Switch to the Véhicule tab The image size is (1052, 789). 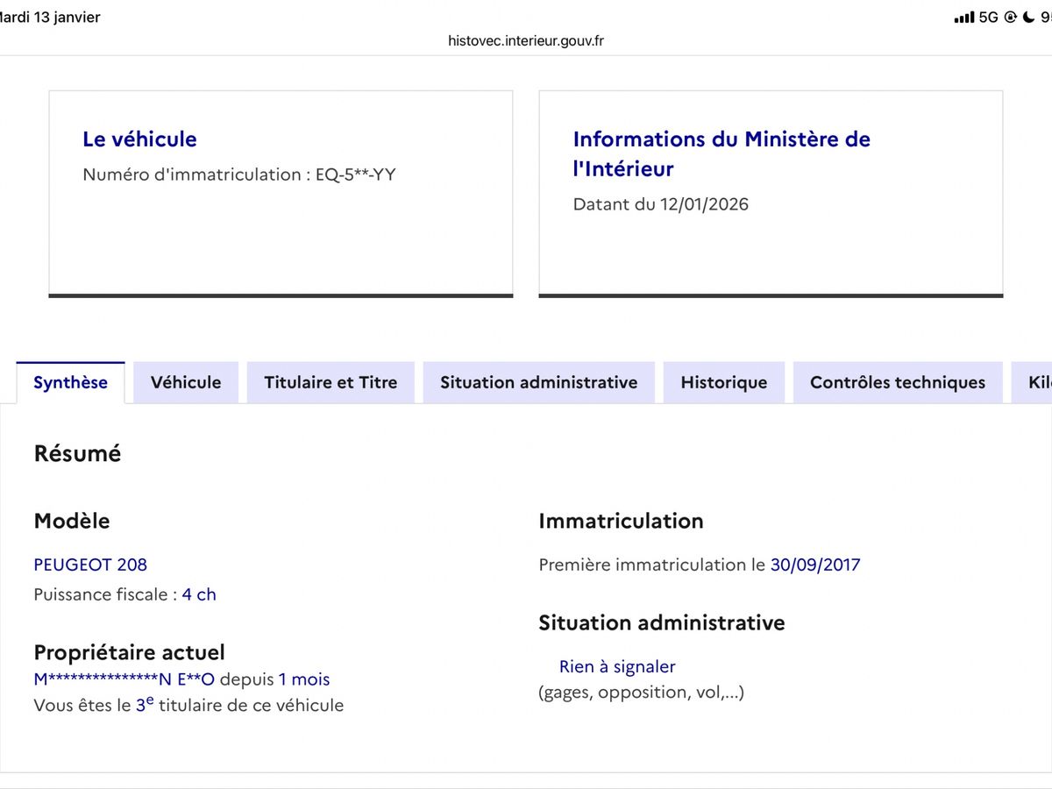(186, 382)
